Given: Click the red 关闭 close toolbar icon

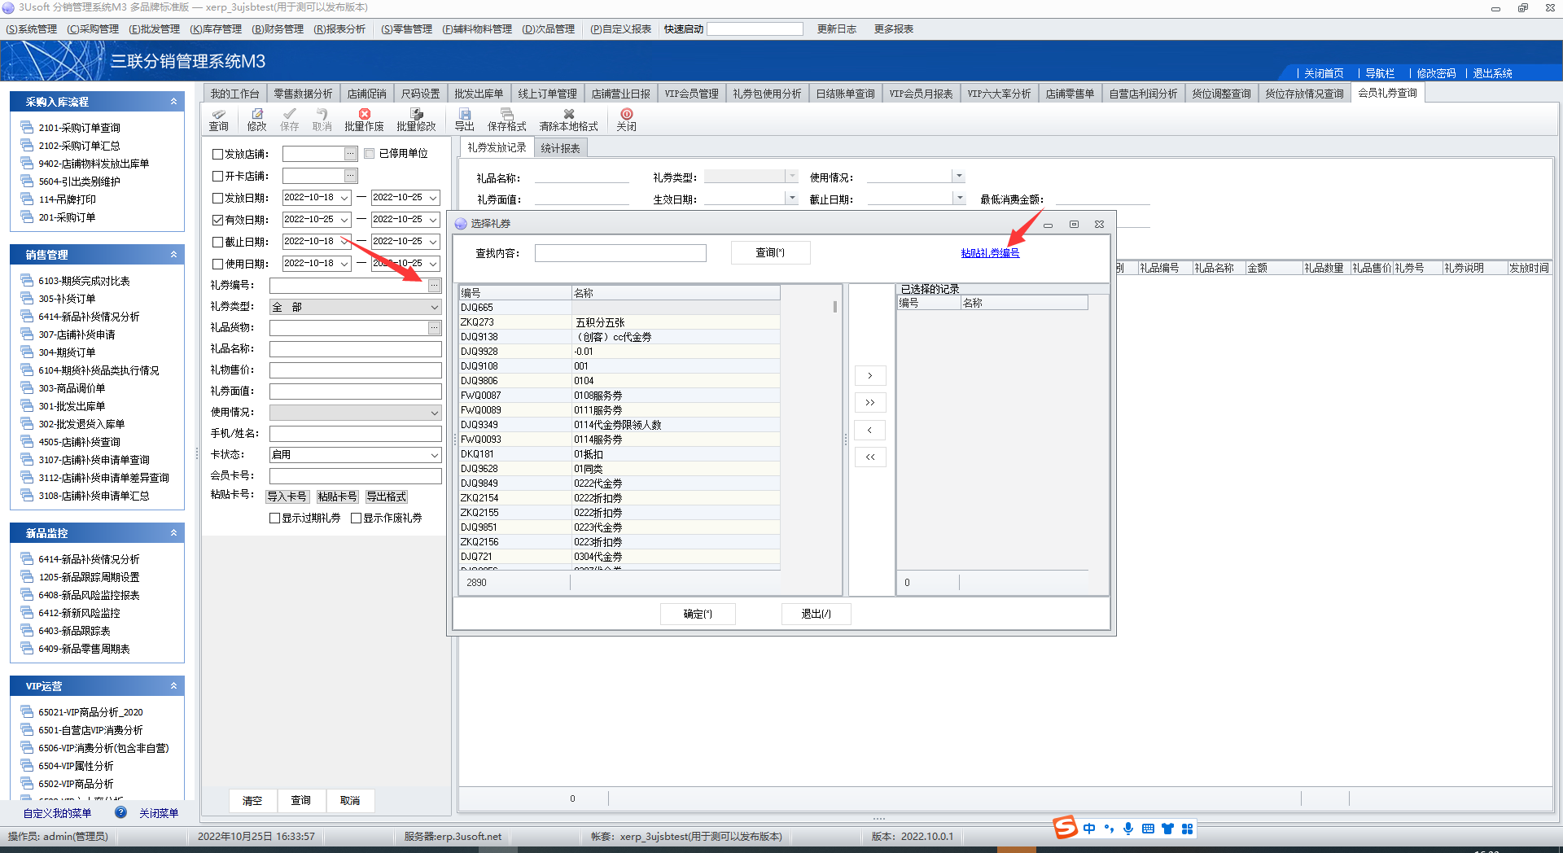Looking at the screenshot, I should click(x=626, y=120).
